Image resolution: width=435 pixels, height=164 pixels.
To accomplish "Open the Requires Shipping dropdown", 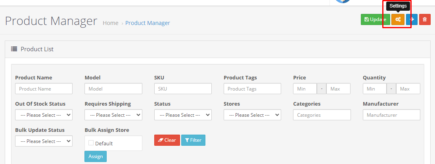I will click(113, 115).
